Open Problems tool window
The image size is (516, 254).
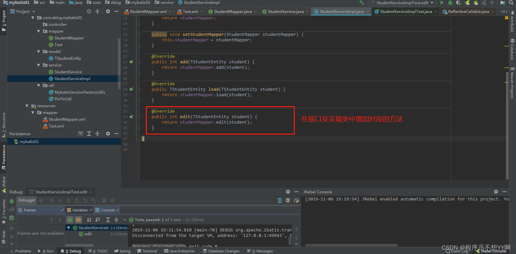point(20,251)
